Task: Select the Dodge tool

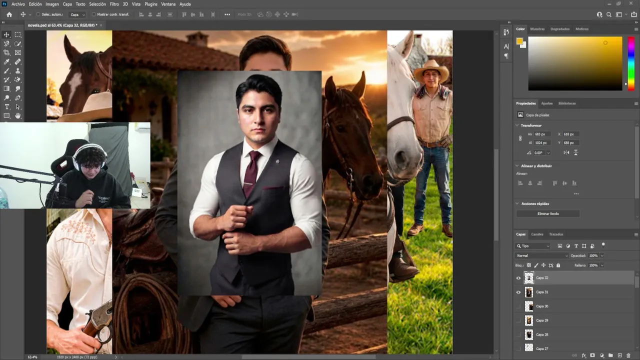Action: [7, 98]
